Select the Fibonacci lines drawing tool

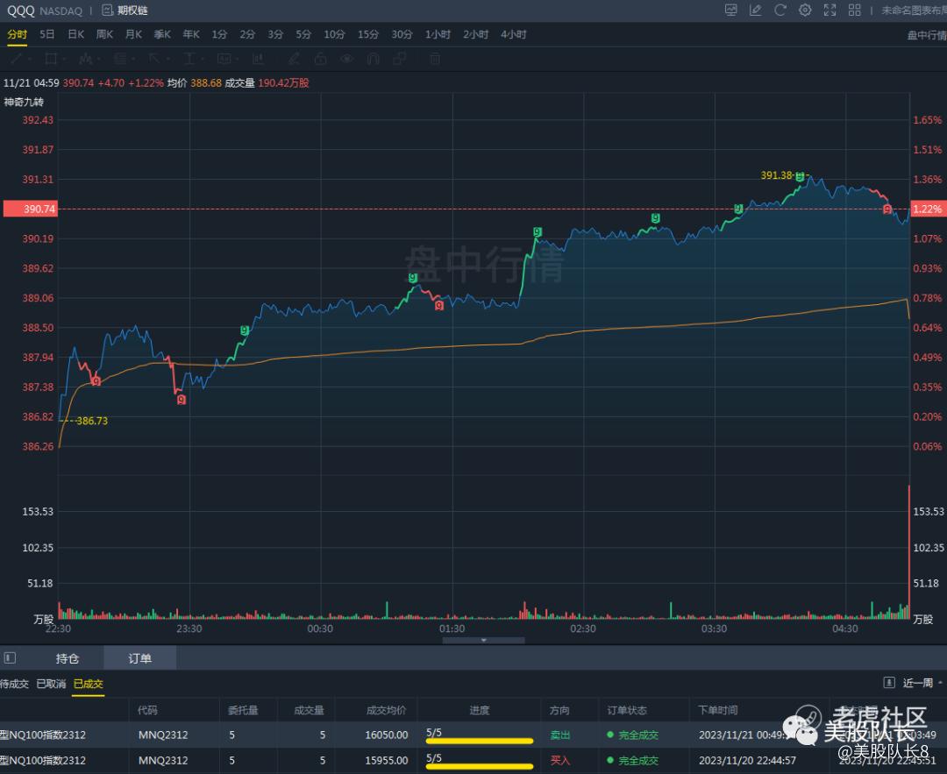[120, 59]
